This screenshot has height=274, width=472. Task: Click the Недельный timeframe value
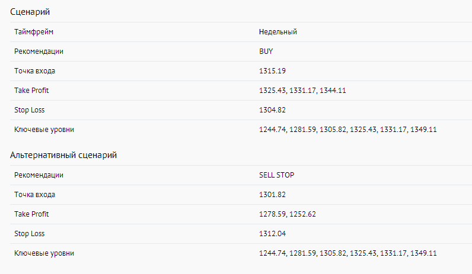pyautogui.click(x=278, y=32)
